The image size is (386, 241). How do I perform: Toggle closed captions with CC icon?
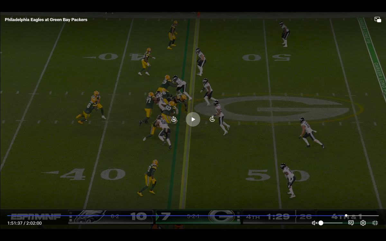pyautogui.click(x=351, y=223)
